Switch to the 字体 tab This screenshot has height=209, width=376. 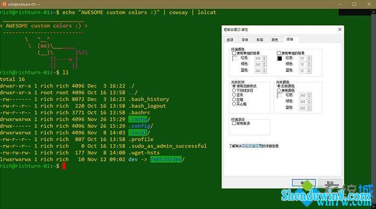click(x=245, y=40)
